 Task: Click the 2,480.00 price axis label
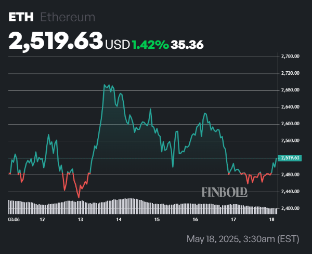pos(290,175)
